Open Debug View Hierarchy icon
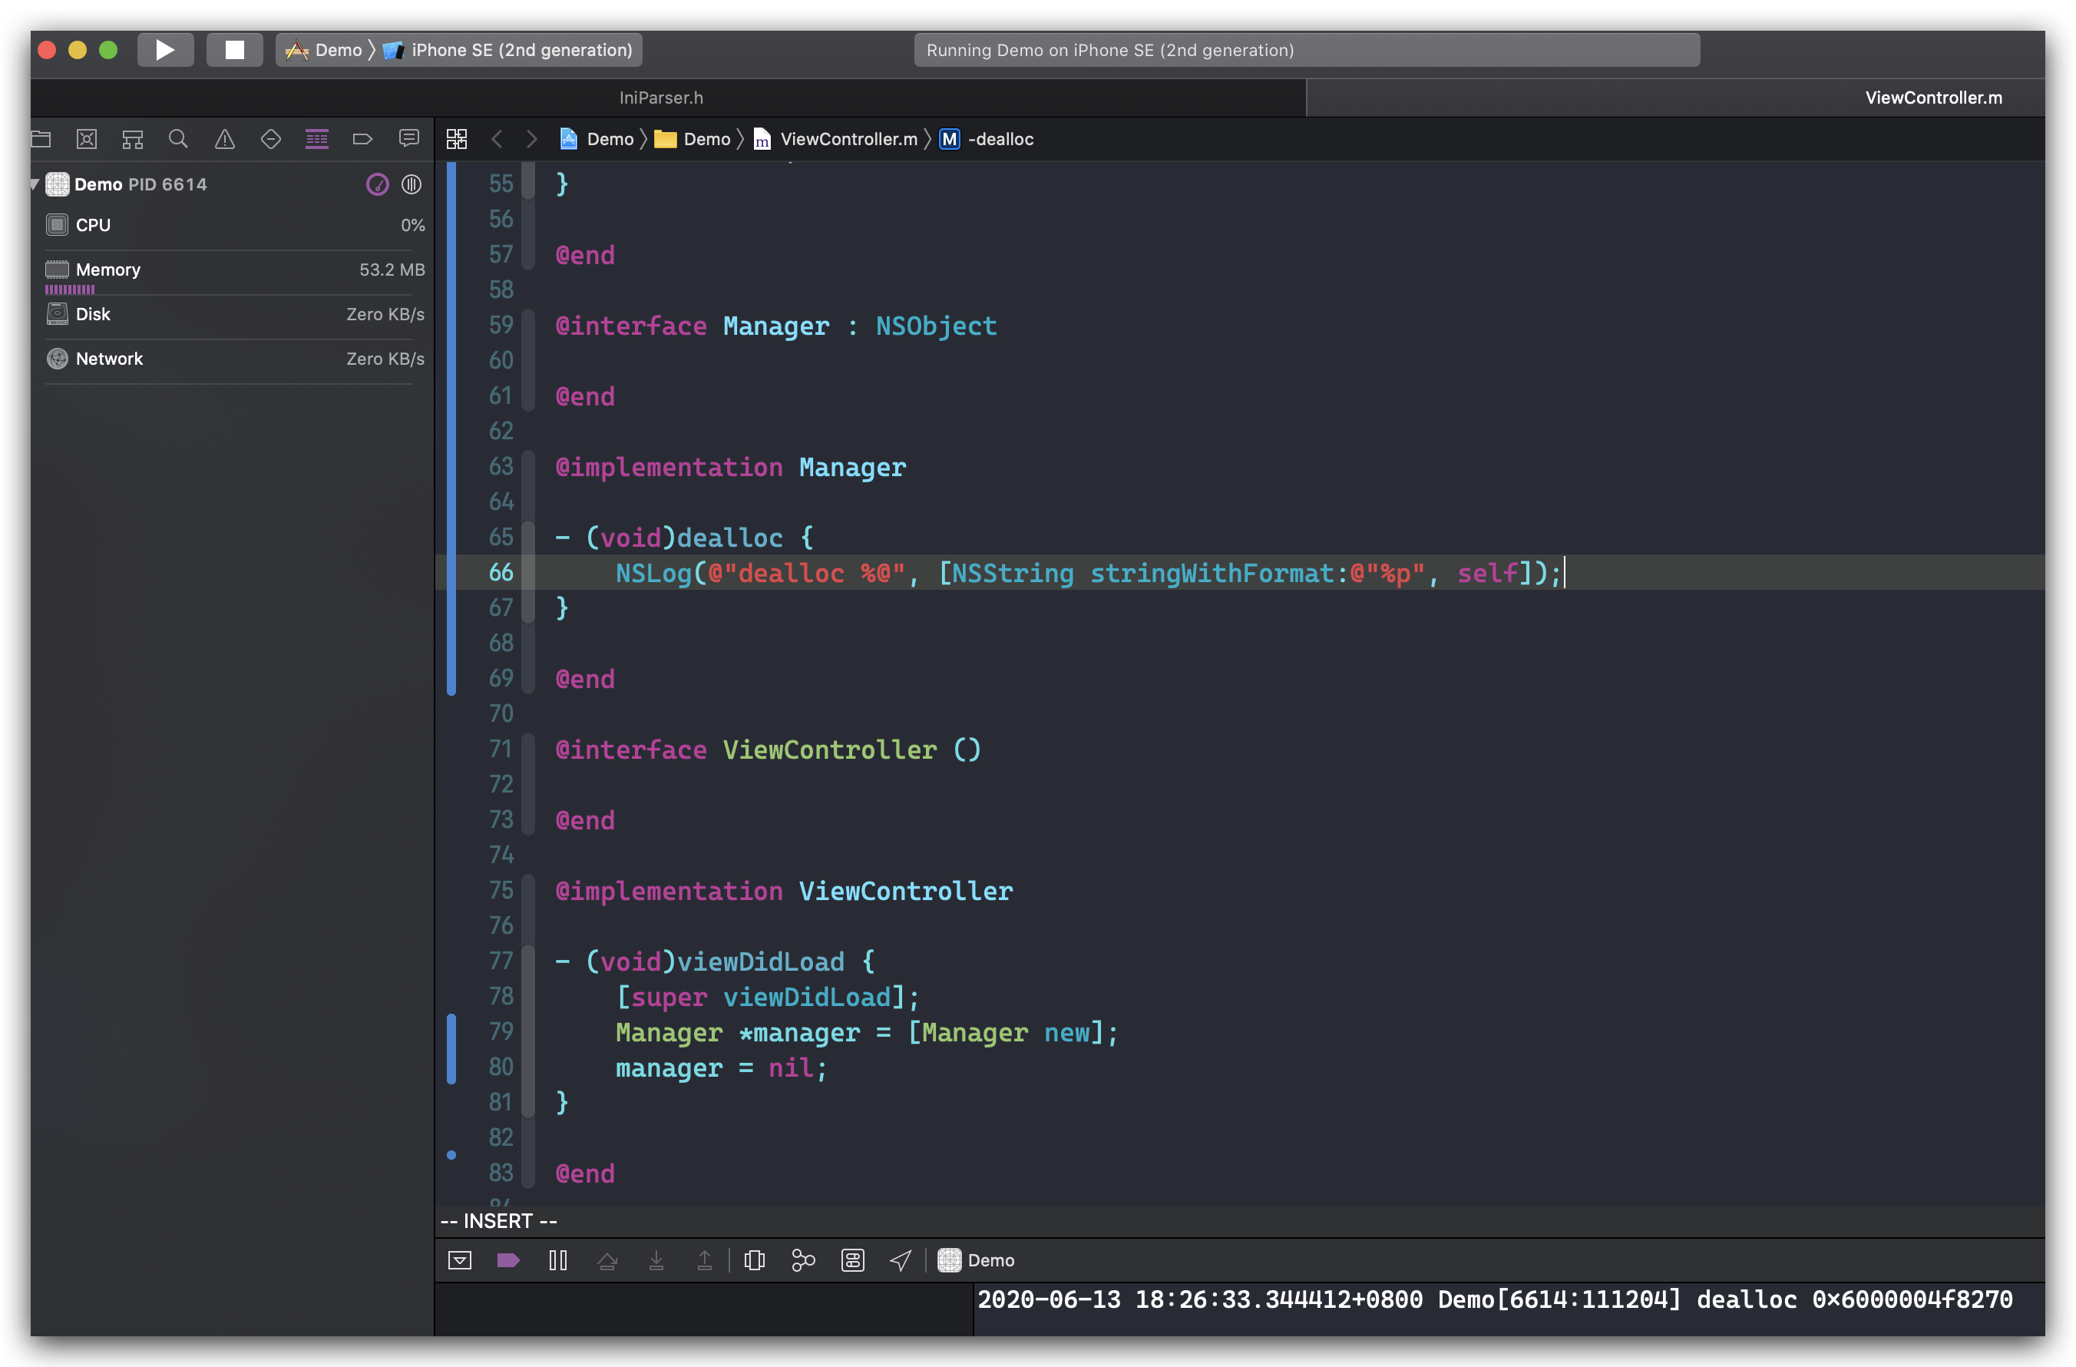Image resolution: width=2076 pixels, height=1367 pixels. coord(755,1259)
